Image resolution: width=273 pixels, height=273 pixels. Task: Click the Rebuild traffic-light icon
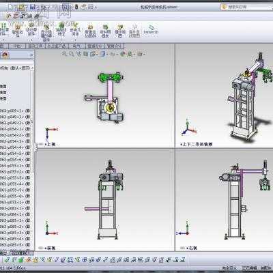coord(76,7)
